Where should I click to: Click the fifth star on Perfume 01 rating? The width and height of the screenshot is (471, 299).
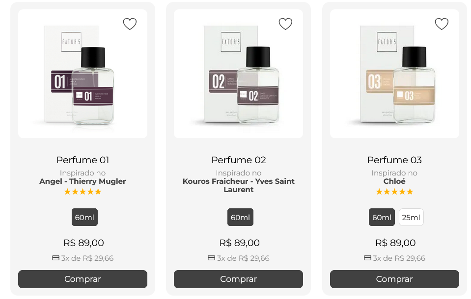(98, 192)
